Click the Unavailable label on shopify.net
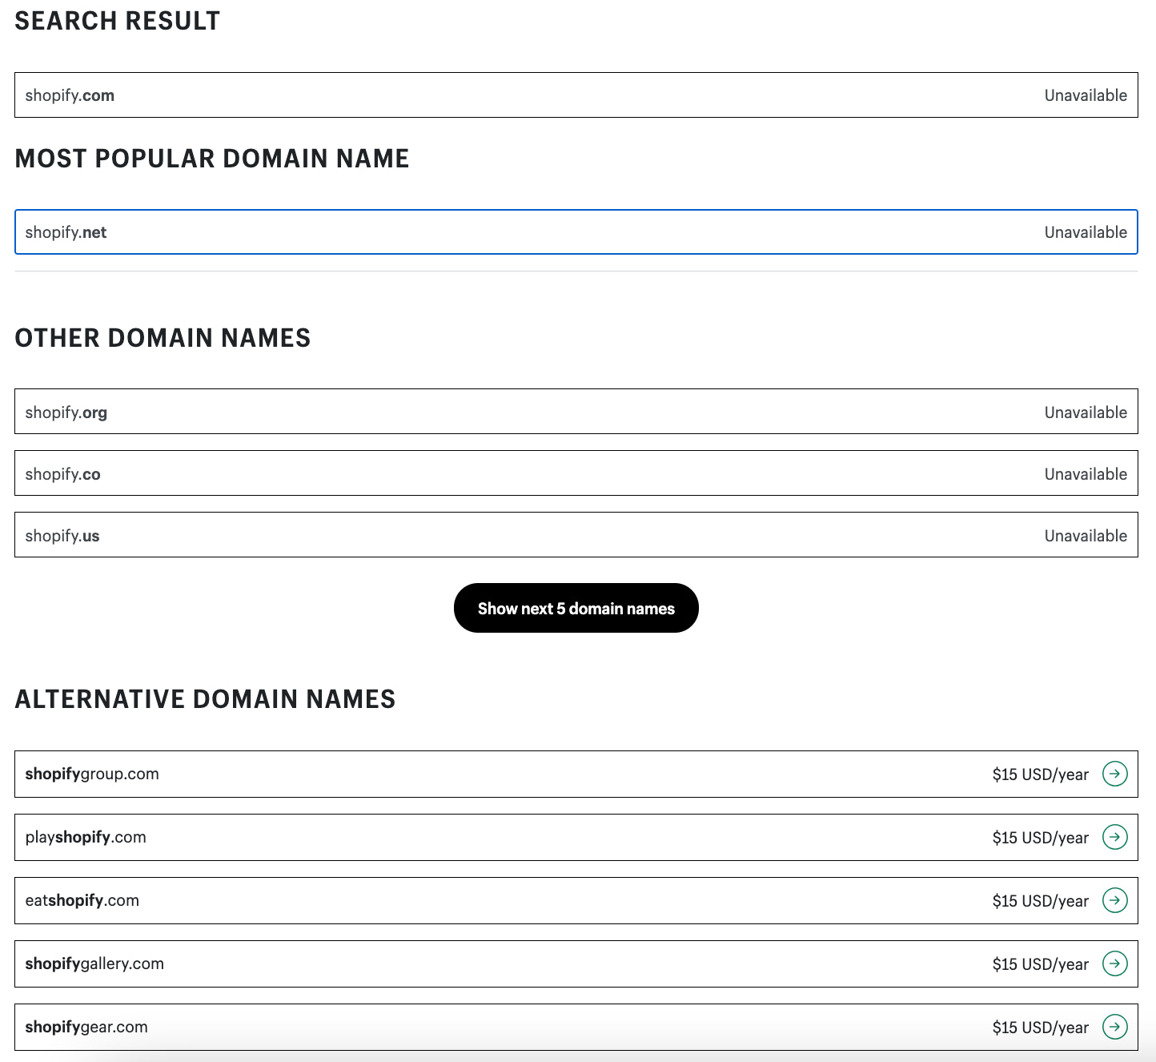 pyautogui.click(x=1086, y=232)
